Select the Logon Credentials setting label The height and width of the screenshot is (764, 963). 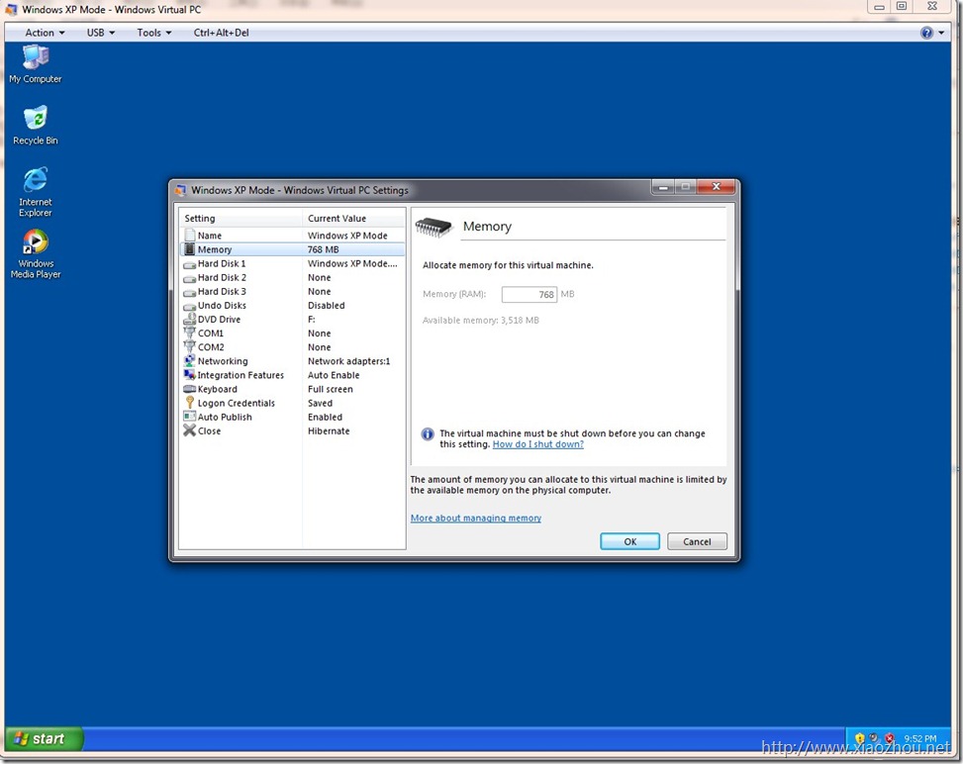click(x=237, y=403)
